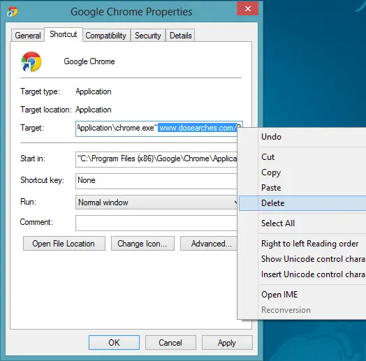This screenshot has width=366, height=361.
Task: Open the Run dropdown showing Normal window
Action: click(x=156, y=202)
